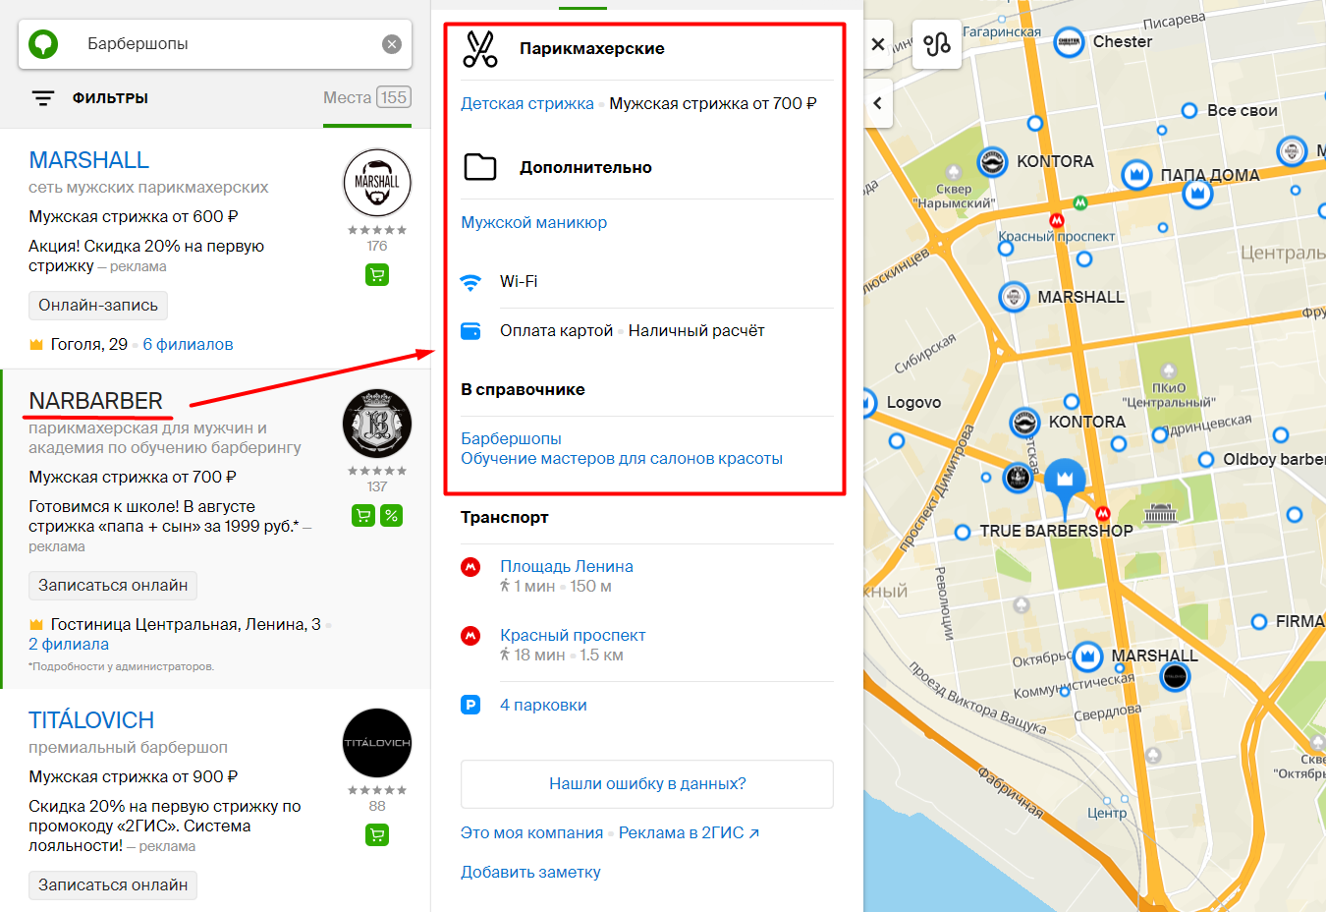Click the scissors Парикмахерские icon
1326x912 pixels.
pos(480,49)
